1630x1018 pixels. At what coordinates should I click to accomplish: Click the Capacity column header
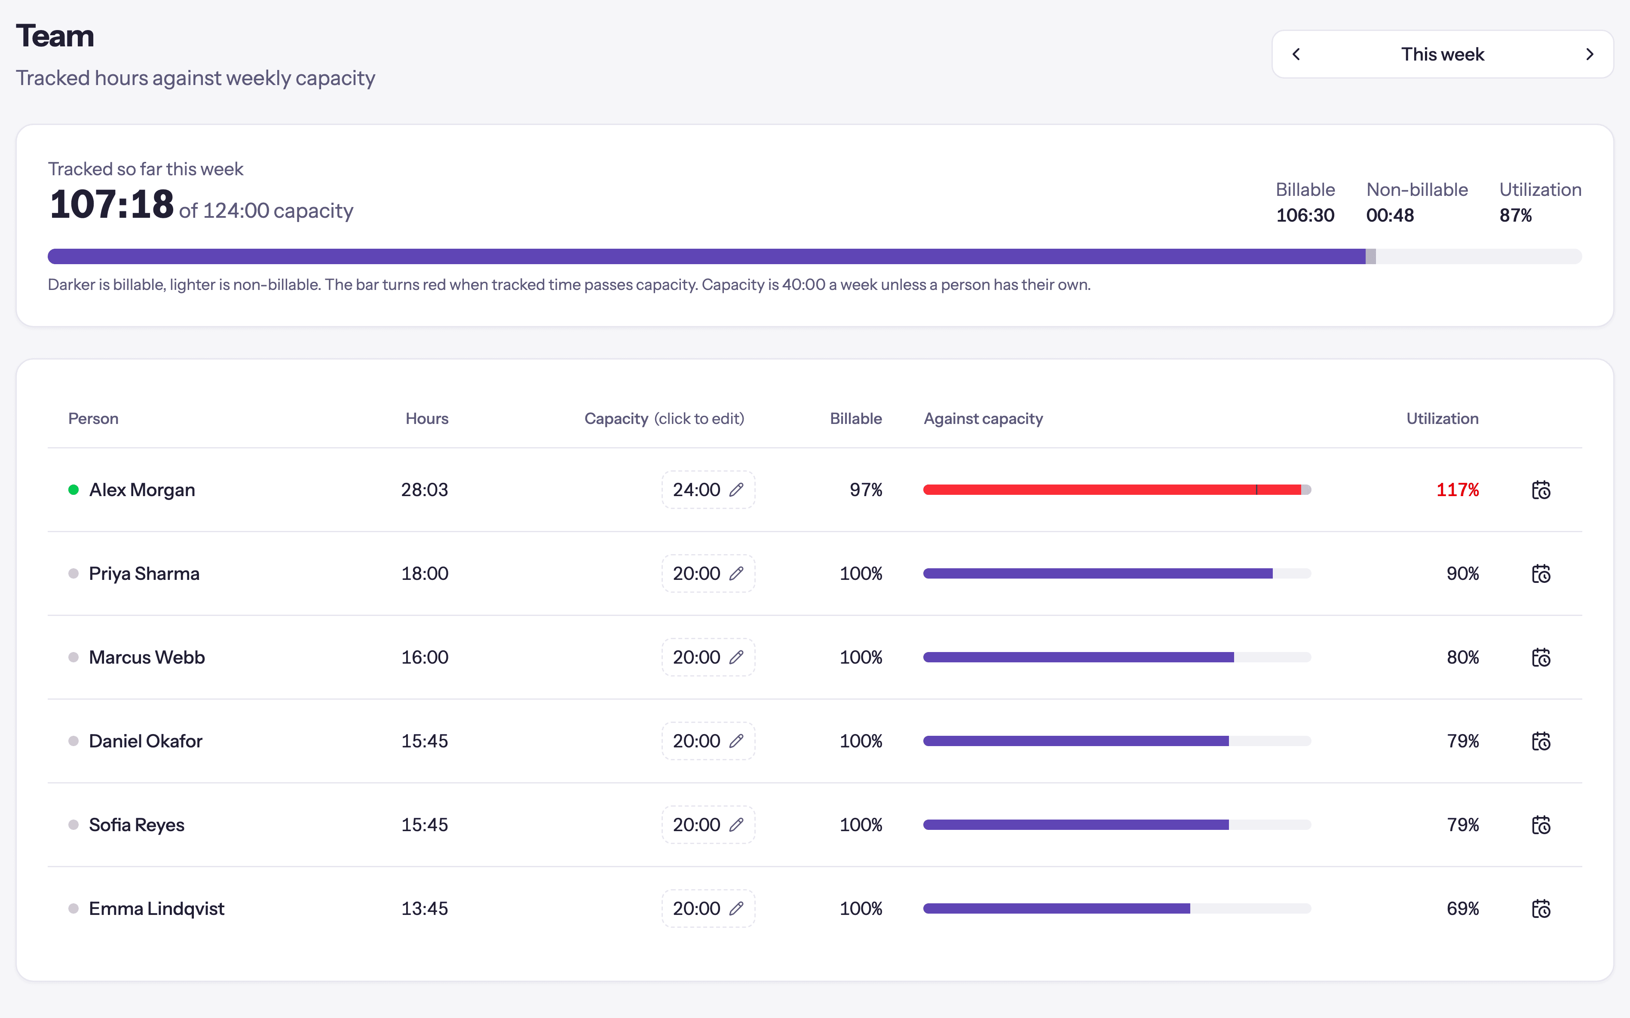pos(664,418)
